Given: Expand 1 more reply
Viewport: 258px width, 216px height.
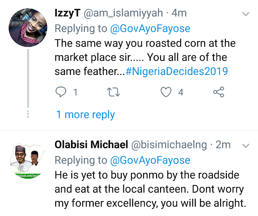Looking at the screenshot, I should pyautogui.click(x=85, y=114).
